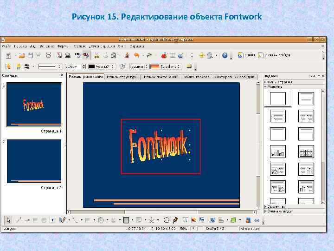334x251 pixels.
Task: Insert a table via toolbar icon
Action: [x=172, y=55]
